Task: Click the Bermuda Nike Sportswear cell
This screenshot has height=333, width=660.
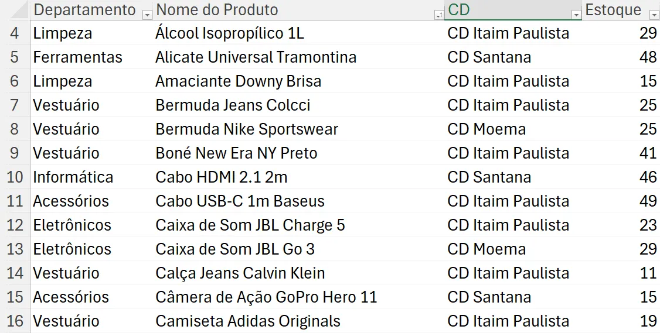Action: (x=298, y=129)
